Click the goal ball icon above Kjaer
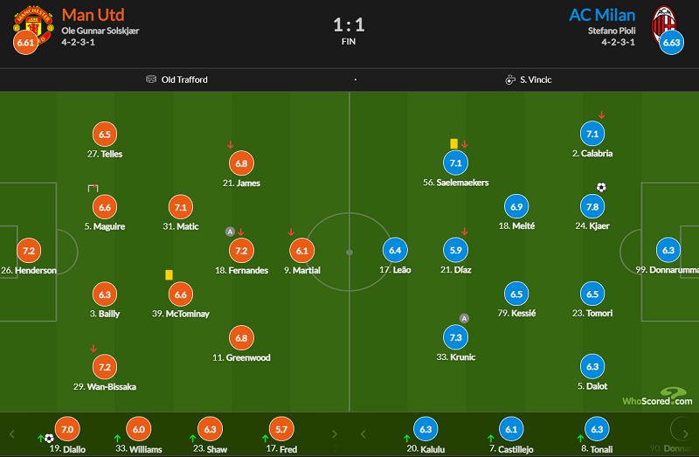699x457 pixels. (x=601, y=187)
